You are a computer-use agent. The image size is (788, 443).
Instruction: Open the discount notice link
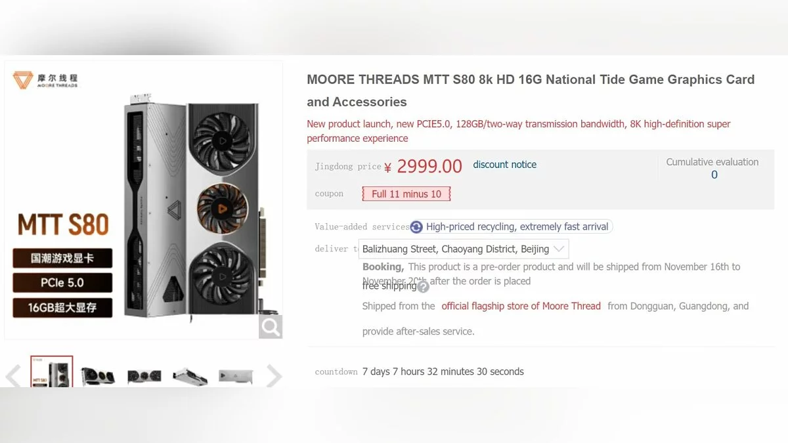[504, 165]
